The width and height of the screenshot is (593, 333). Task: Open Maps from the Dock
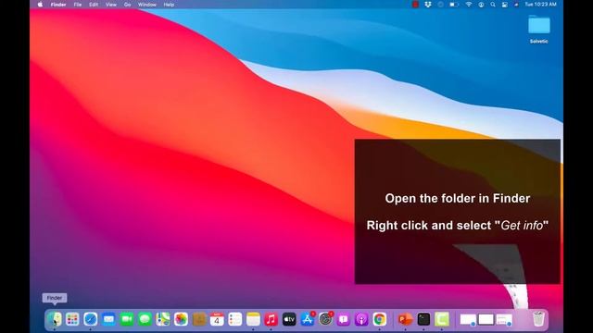click(x=163, y=319)
